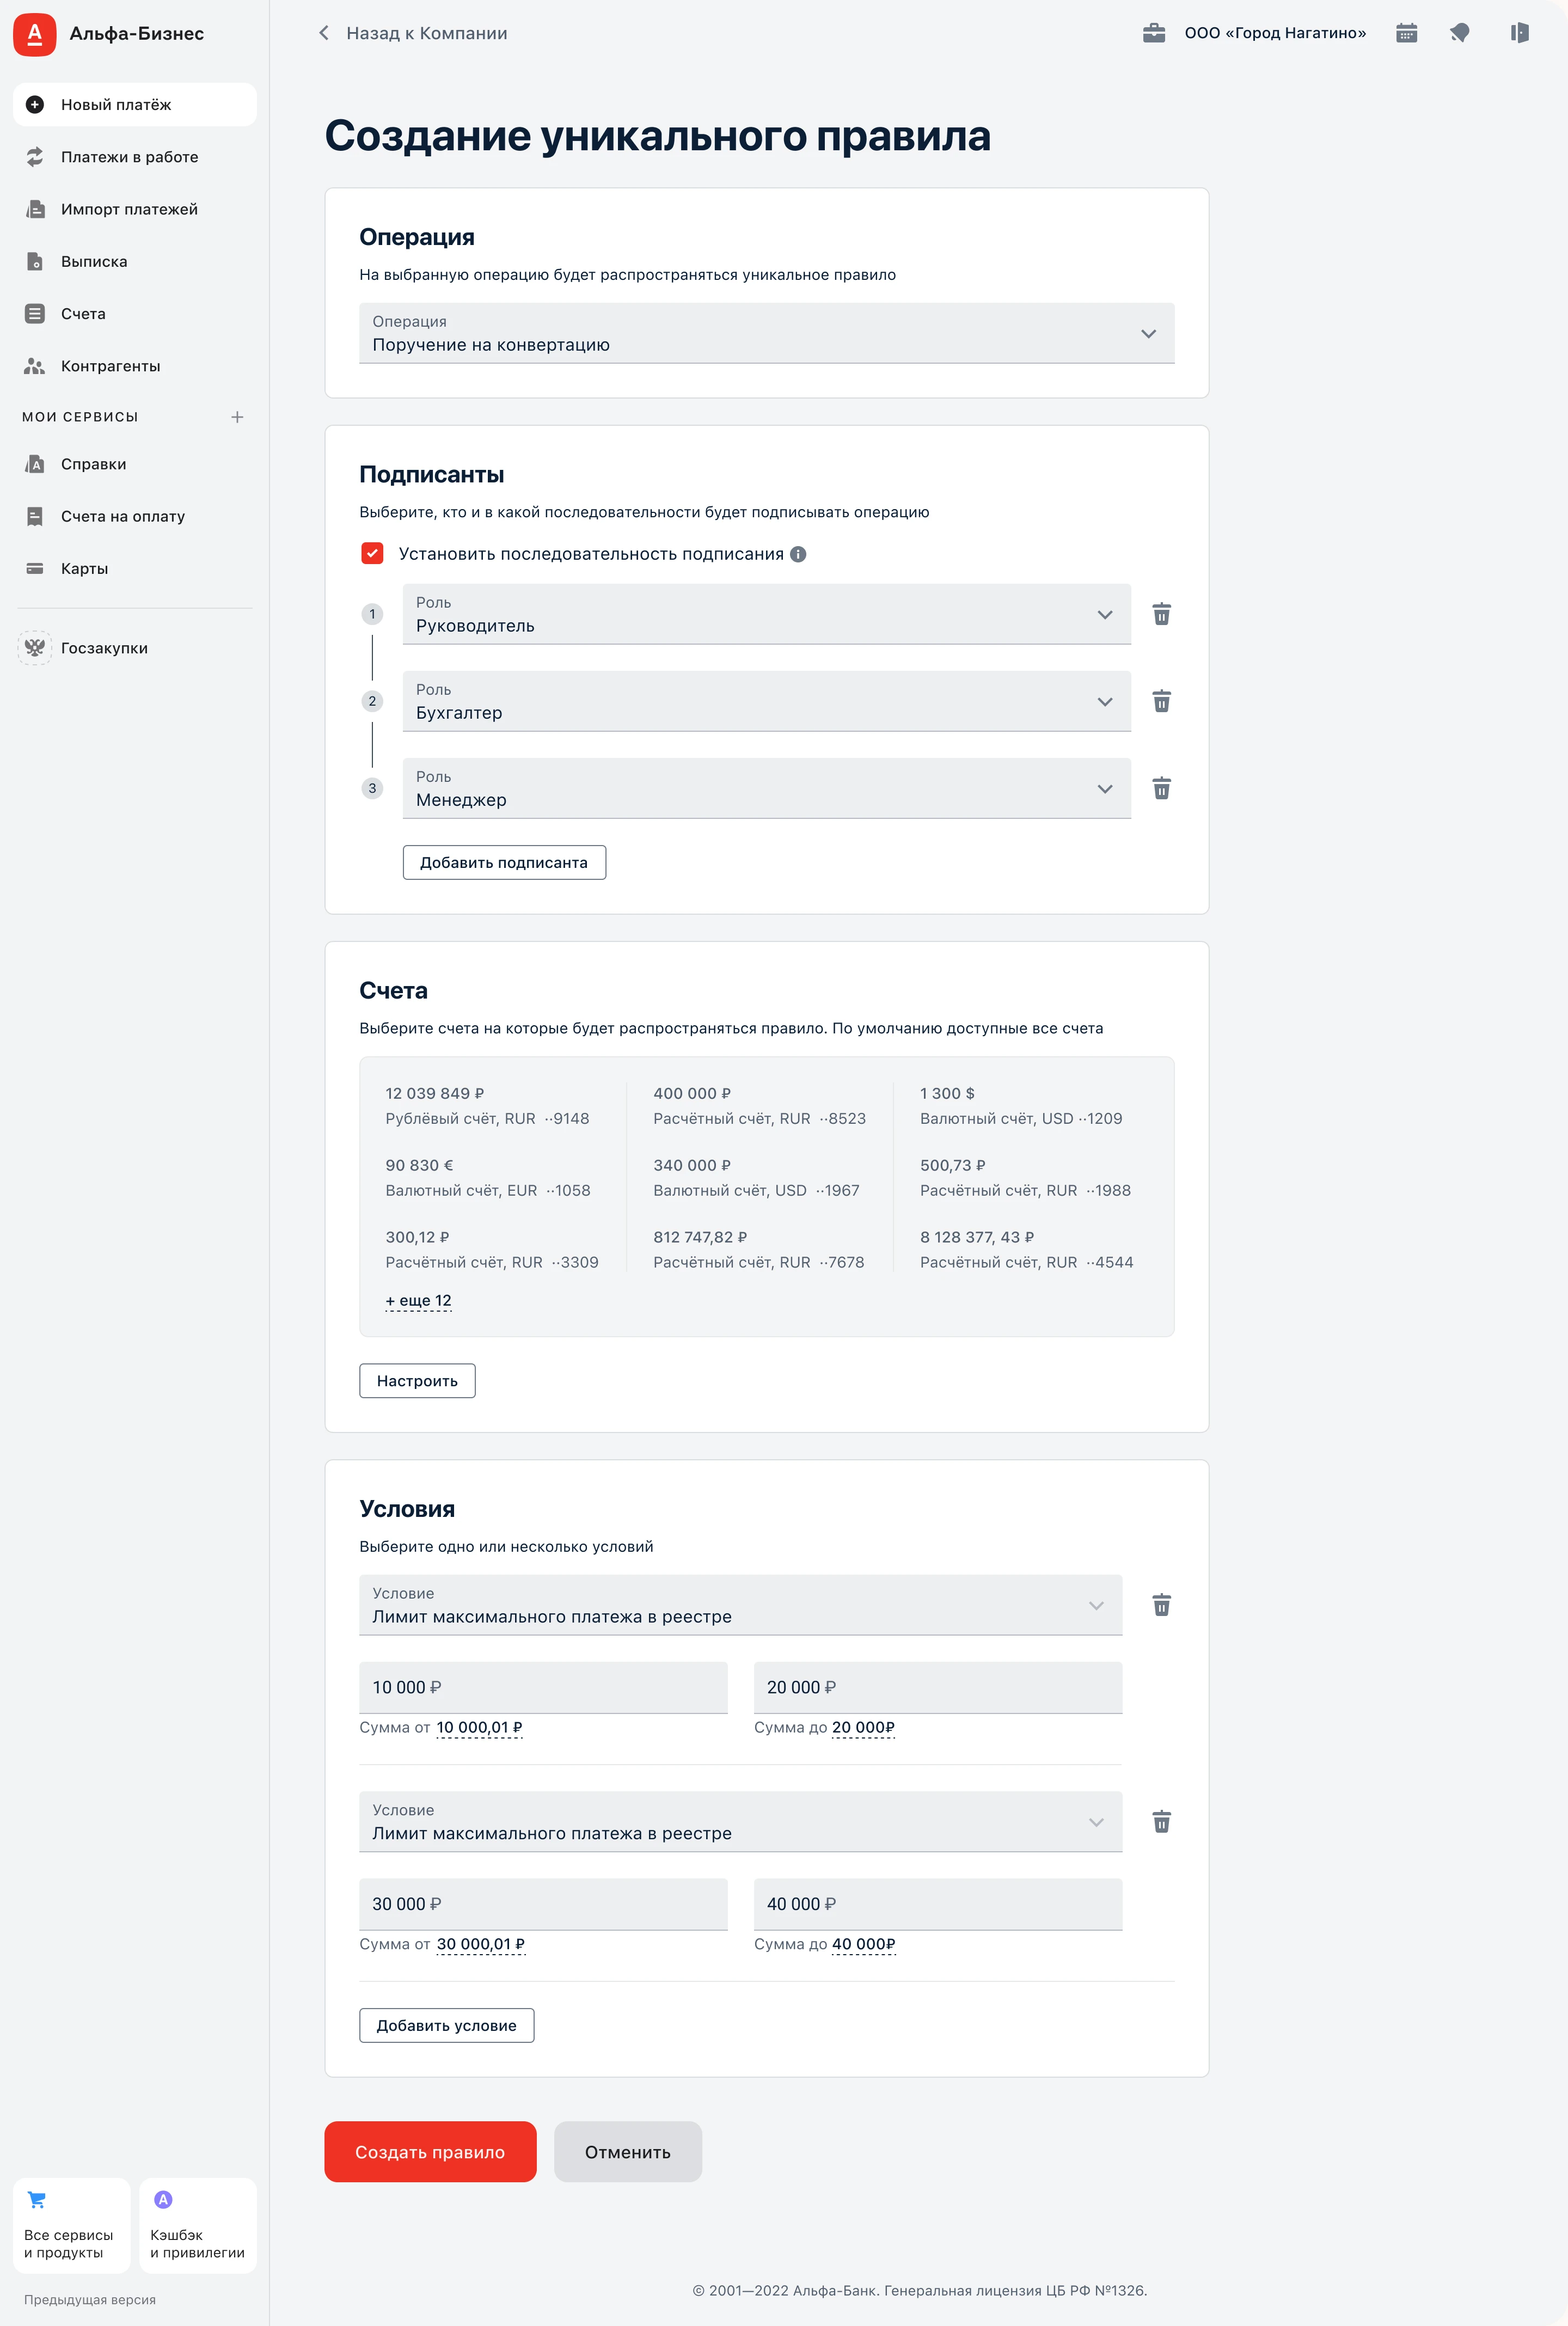Viewport: 1568px width, 2326px height.
Task: Click Добавить подписанта button
Action: (504, 863)
